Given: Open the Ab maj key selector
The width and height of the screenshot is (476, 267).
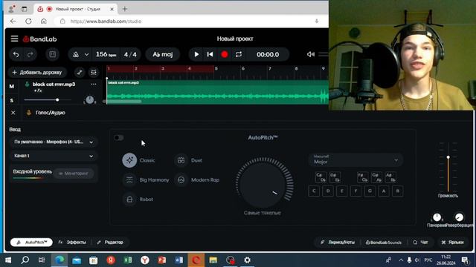Looking at the screenshot, I should (x=163, y=54).
